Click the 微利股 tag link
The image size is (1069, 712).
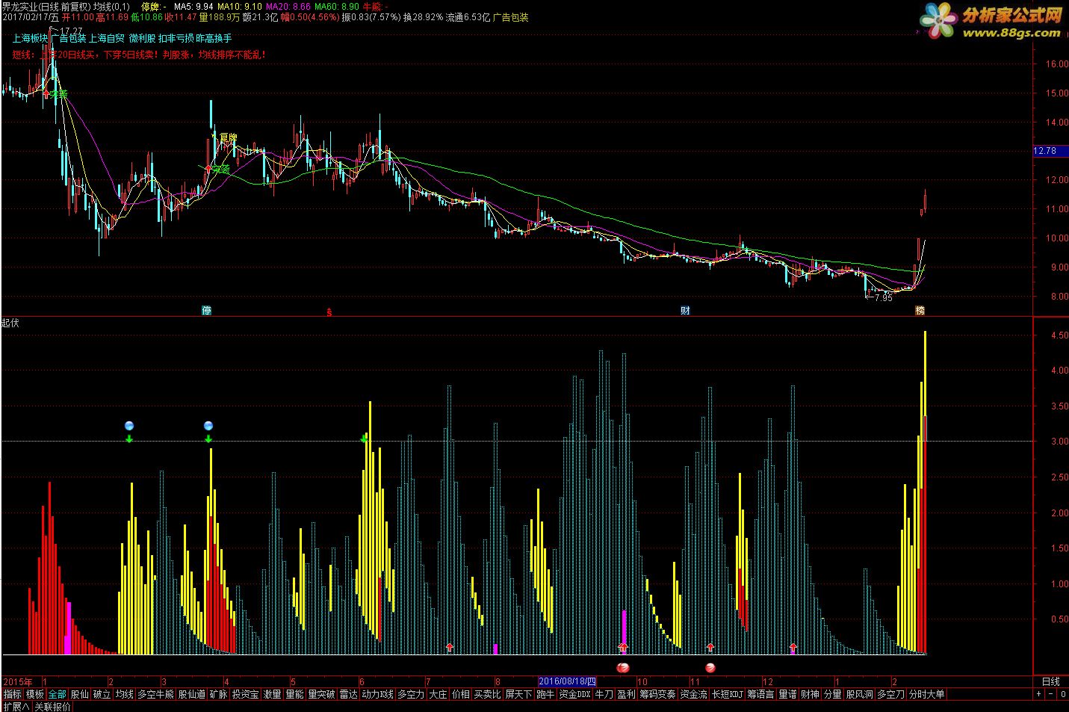tap(143, 38)
